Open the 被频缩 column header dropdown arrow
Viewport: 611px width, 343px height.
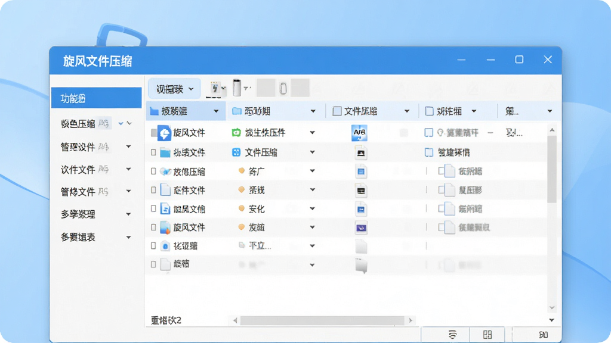pos(216,111)
